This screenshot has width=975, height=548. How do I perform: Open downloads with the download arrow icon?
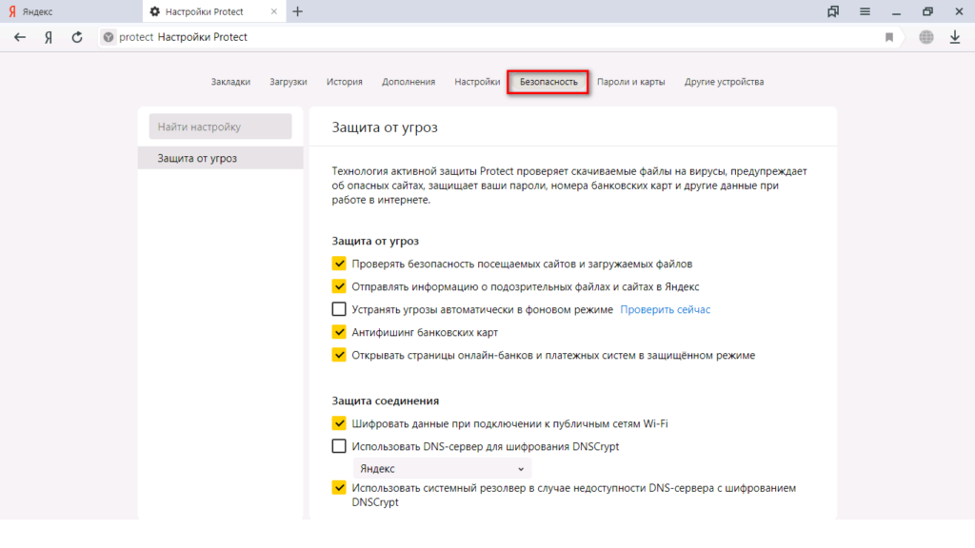[955, 37]
